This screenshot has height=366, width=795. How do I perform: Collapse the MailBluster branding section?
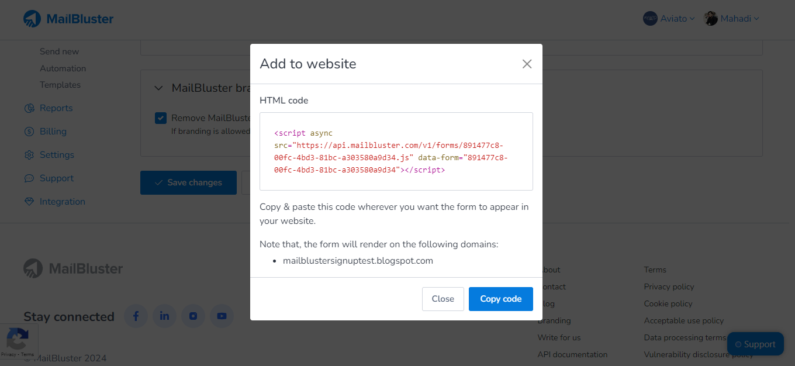158,88
